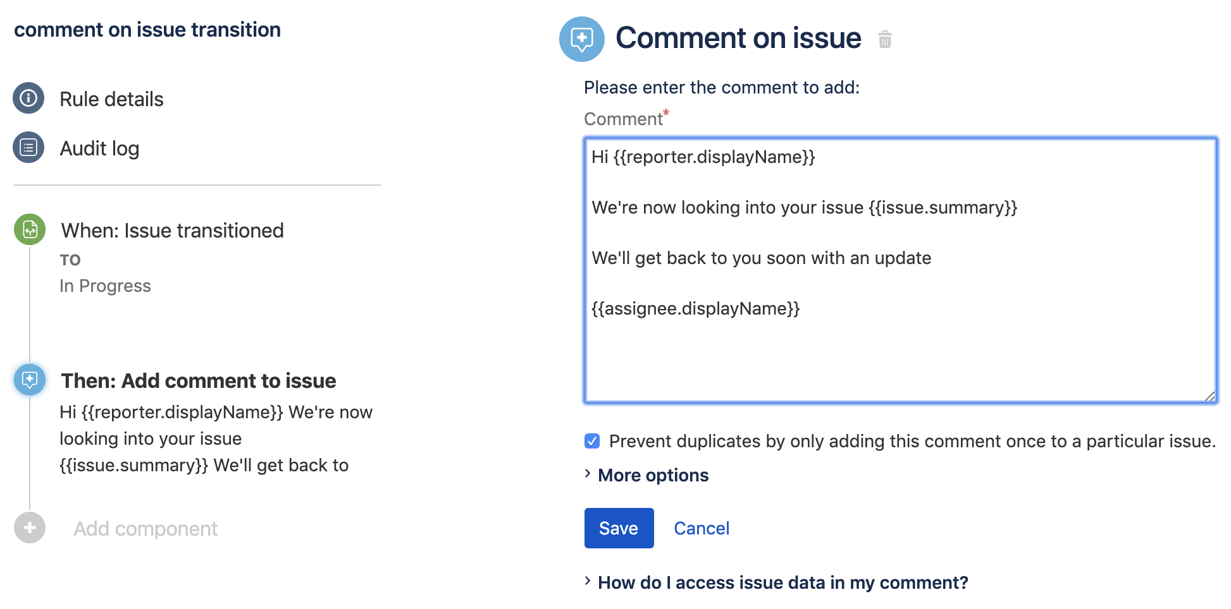Click inside the Comment text area
This screenshot has height=609, width=1231.
click(x=900, y=354)
